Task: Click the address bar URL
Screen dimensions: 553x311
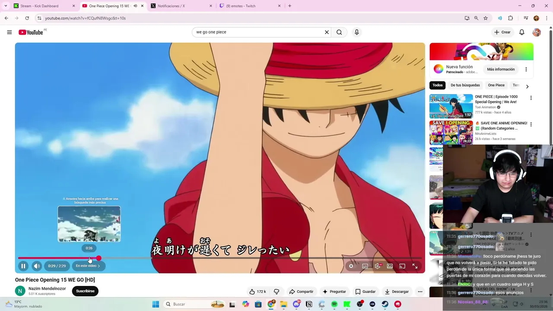Action: pos(86,18)
